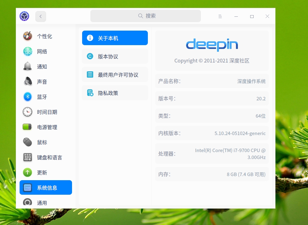Maximize the Control Center window

252,16
